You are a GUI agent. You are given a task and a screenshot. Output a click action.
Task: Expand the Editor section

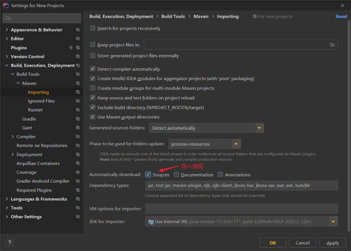7,39
